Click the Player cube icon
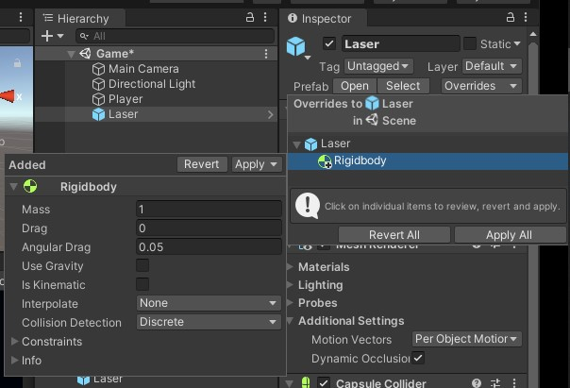Viewport: 570px width, 388px height. pyautogui.click(x=98, y=99)
